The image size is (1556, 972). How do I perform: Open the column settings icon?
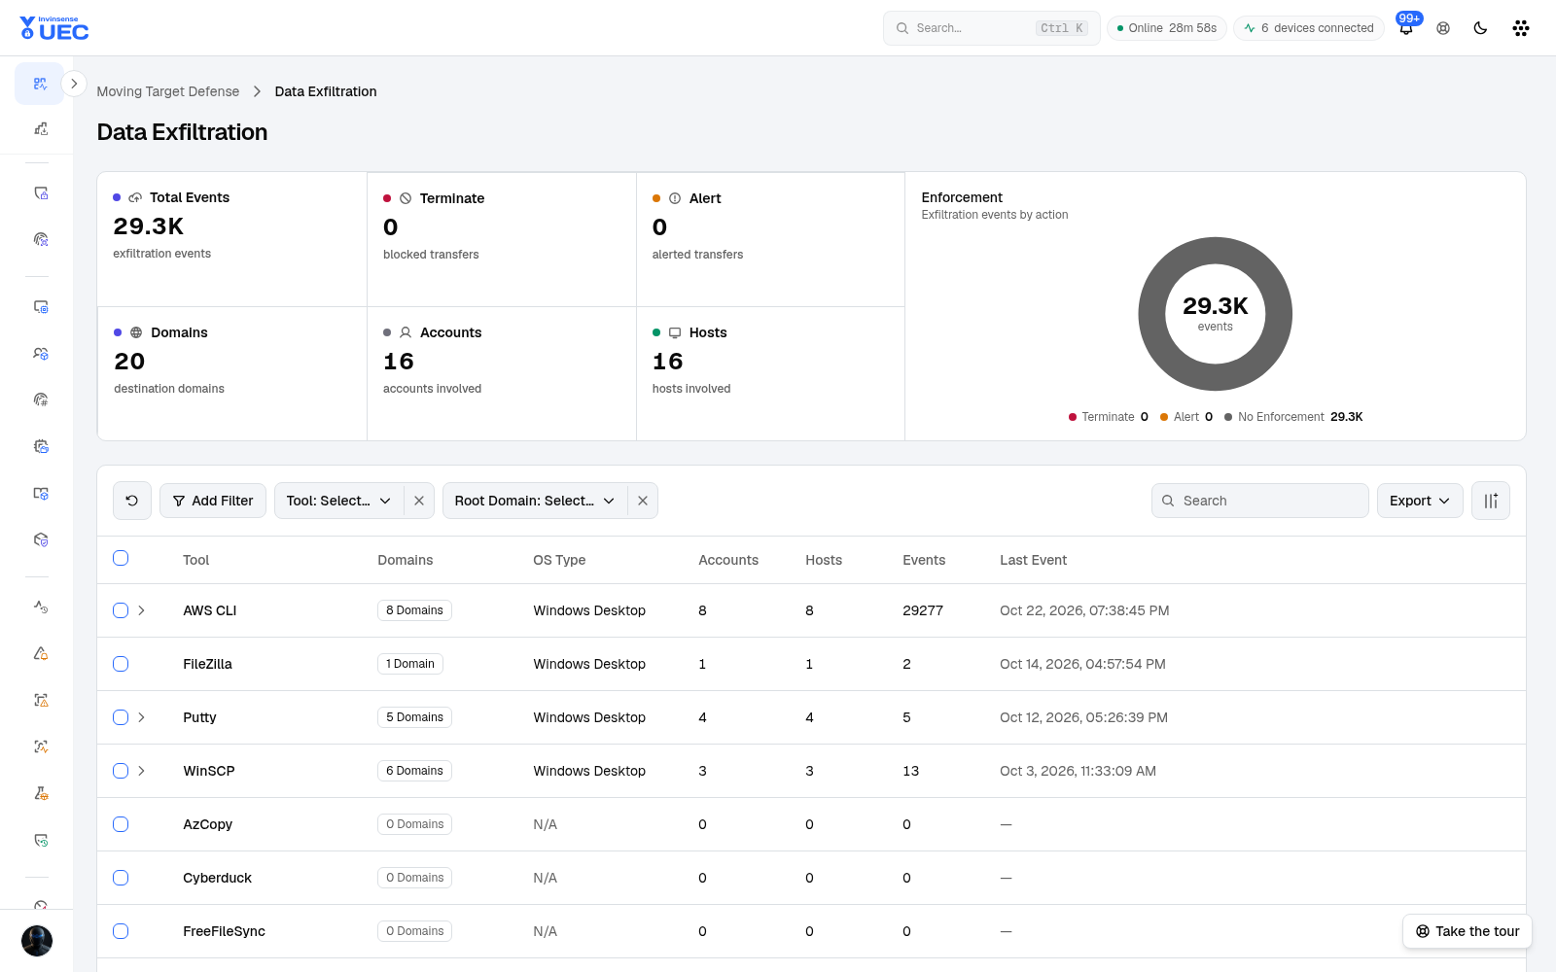1491,501
